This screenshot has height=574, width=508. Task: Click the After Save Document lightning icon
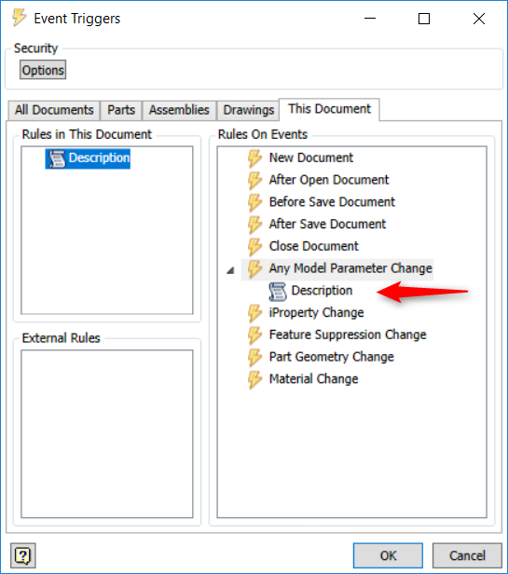(254, 225)
